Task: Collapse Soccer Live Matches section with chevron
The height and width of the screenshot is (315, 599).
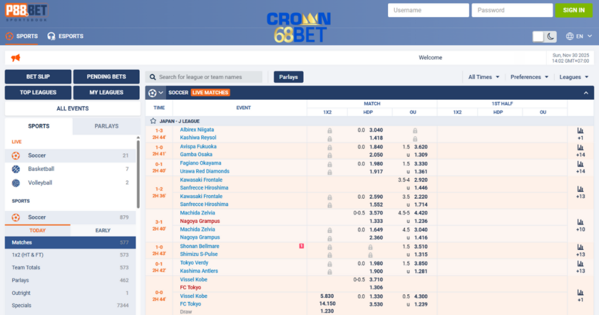Action: 586,93
